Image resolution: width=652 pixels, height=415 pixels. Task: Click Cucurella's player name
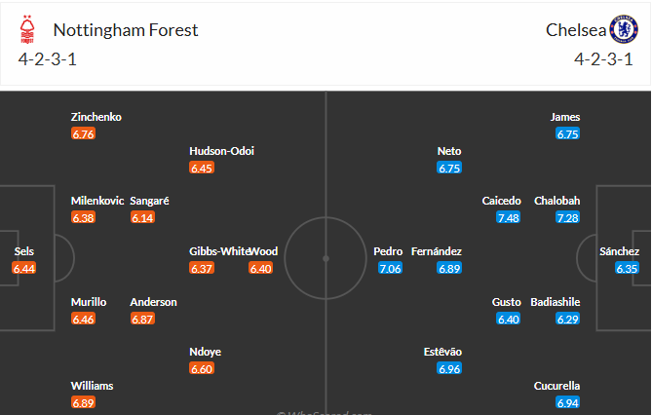point(556,386)
